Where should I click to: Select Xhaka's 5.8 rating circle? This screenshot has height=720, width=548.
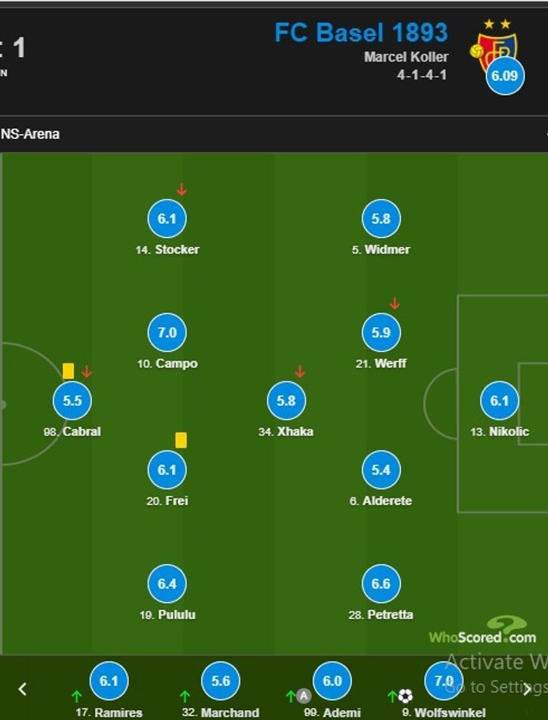pos(286,401)
